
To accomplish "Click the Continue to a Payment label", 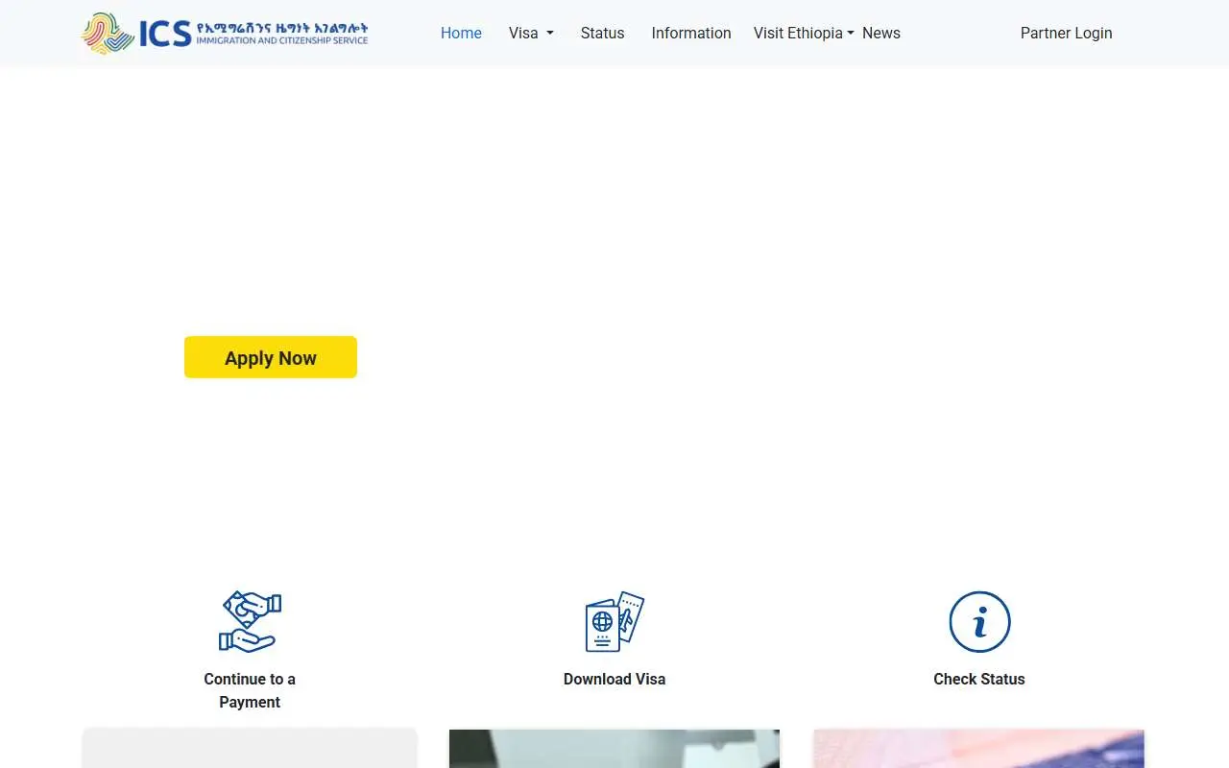I will click(x=250, y=690).
